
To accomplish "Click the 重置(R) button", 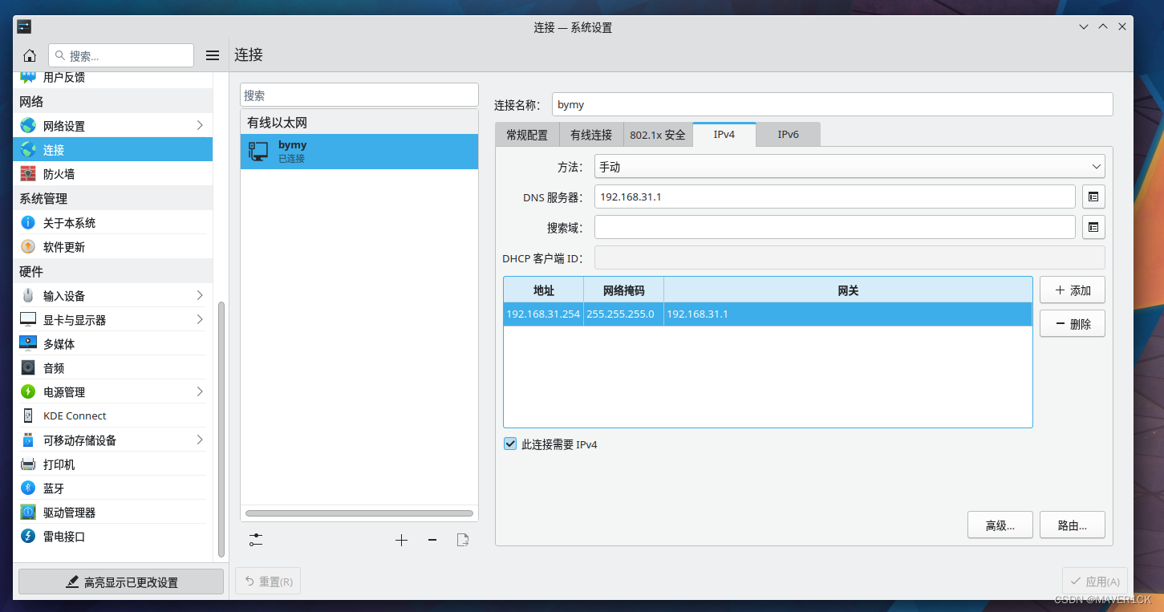I will 268,582.
